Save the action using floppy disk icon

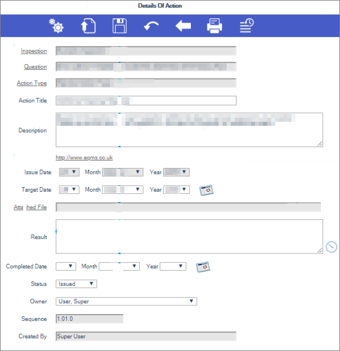120,26
